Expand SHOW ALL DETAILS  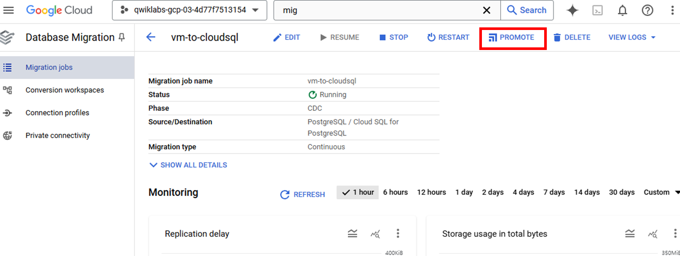click(x=188, y=165)
